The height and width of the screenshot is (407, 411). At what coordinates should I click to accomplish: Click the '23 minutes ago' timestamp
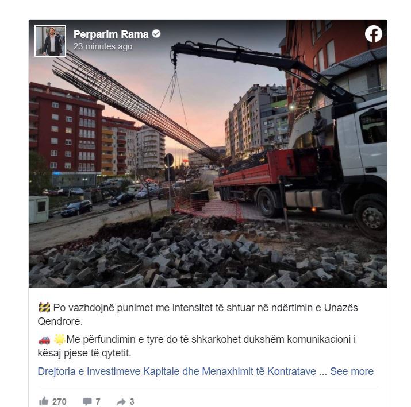(x=103, y=46)
